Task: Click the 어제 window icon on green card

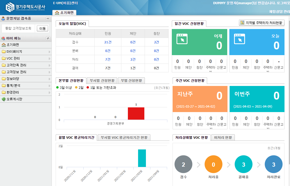Action: 182,39
